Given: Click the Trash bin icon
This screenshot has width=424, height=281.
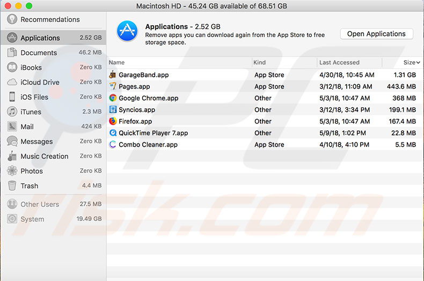Looking at the screenshot, I should (x=12, y=186).
